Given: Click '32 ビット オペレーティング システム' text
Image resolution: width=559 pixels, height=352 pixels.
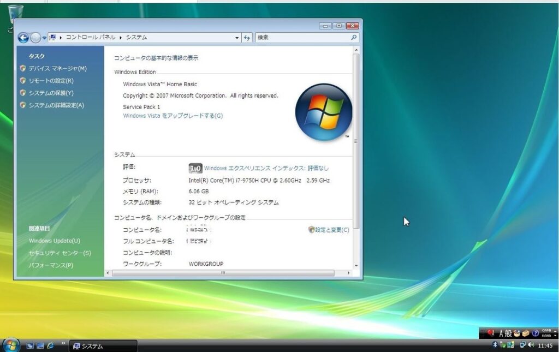Looking at the screenshot, I should pyautogui.click(x=234, y=202).
